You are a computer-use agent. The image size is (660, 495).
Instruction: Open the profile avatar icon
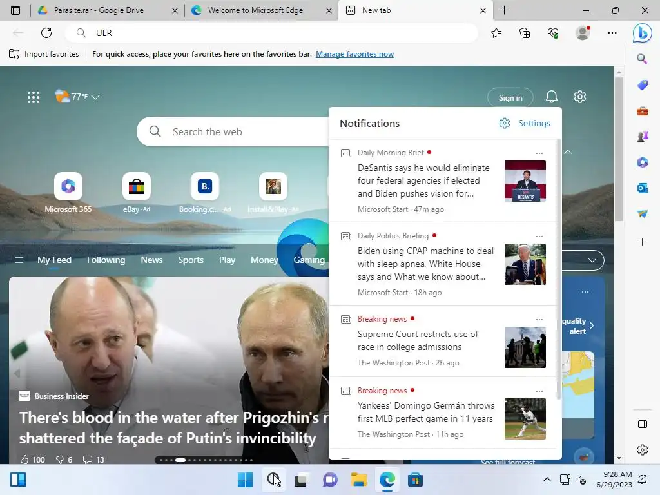[583, 33]
